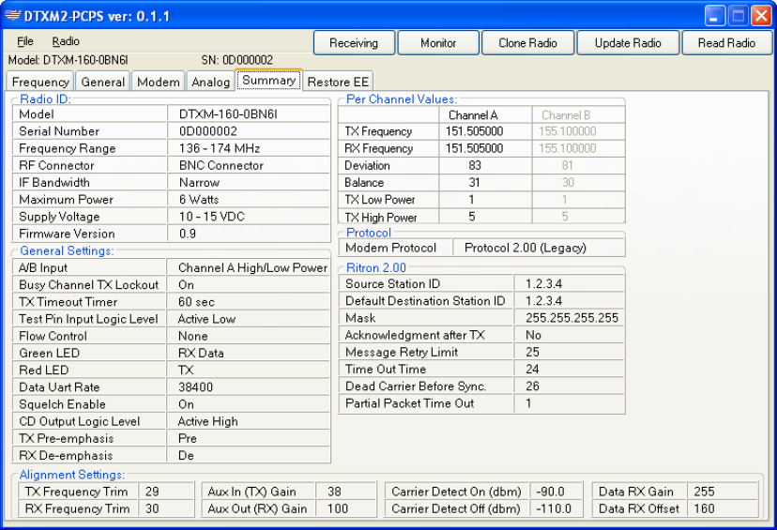
Task: Click the Maximum Power value 6 Watts
Action: [199, 200]
